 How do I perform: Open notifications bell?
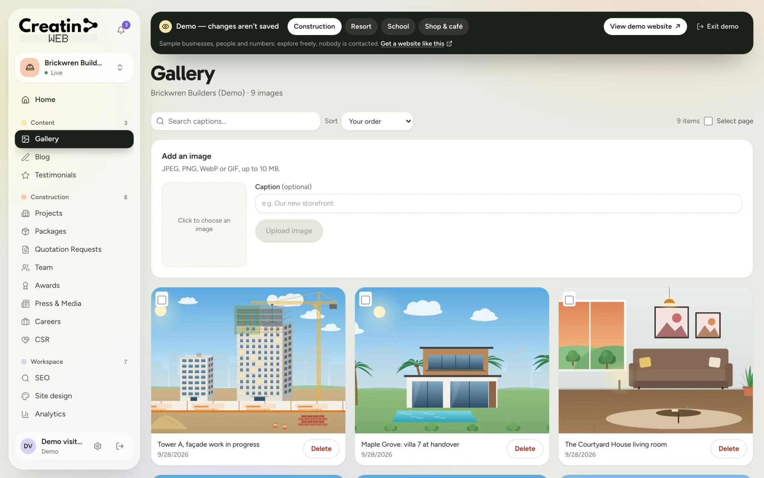tap(121, 30)
